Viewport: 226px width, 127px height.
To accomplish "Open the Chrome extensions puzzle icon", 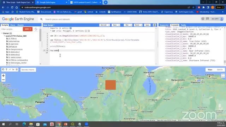I will click(203, 7).
